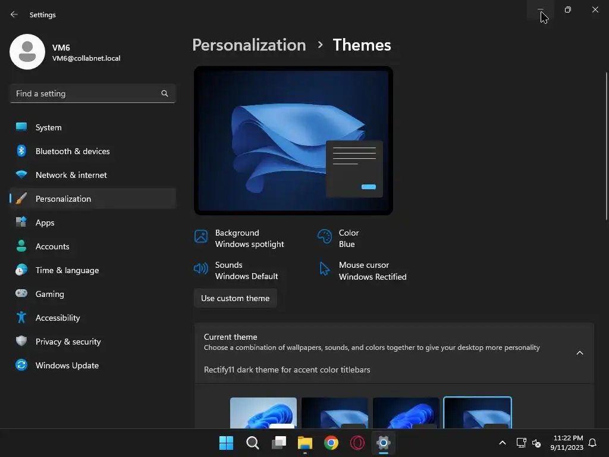This screenshot has width=609, height=457.
Task: Click the Privacy & security shield icon
Action: pos(21,341)
